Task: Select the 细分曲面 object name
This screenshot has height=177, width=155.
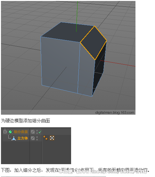Action: click(x=21, y=132)
